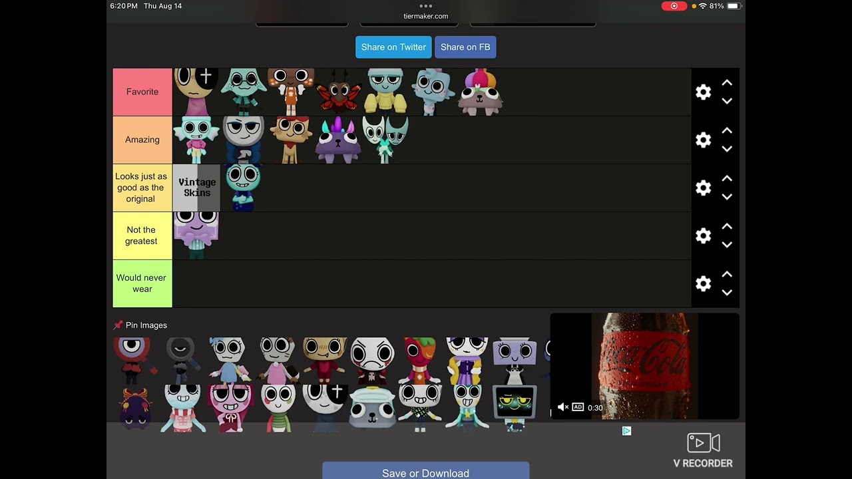Pick the green-striped scarf character from the pool

(x=277, y=408)
